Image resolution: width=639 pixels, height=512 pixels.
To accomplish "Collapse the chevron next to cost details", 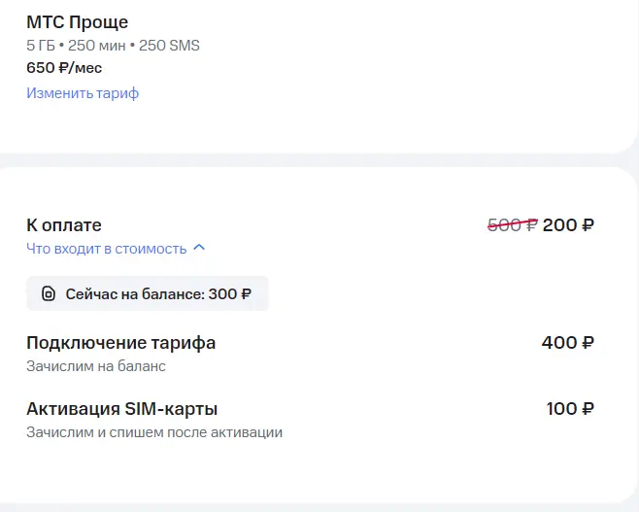I will pos(199,248).
